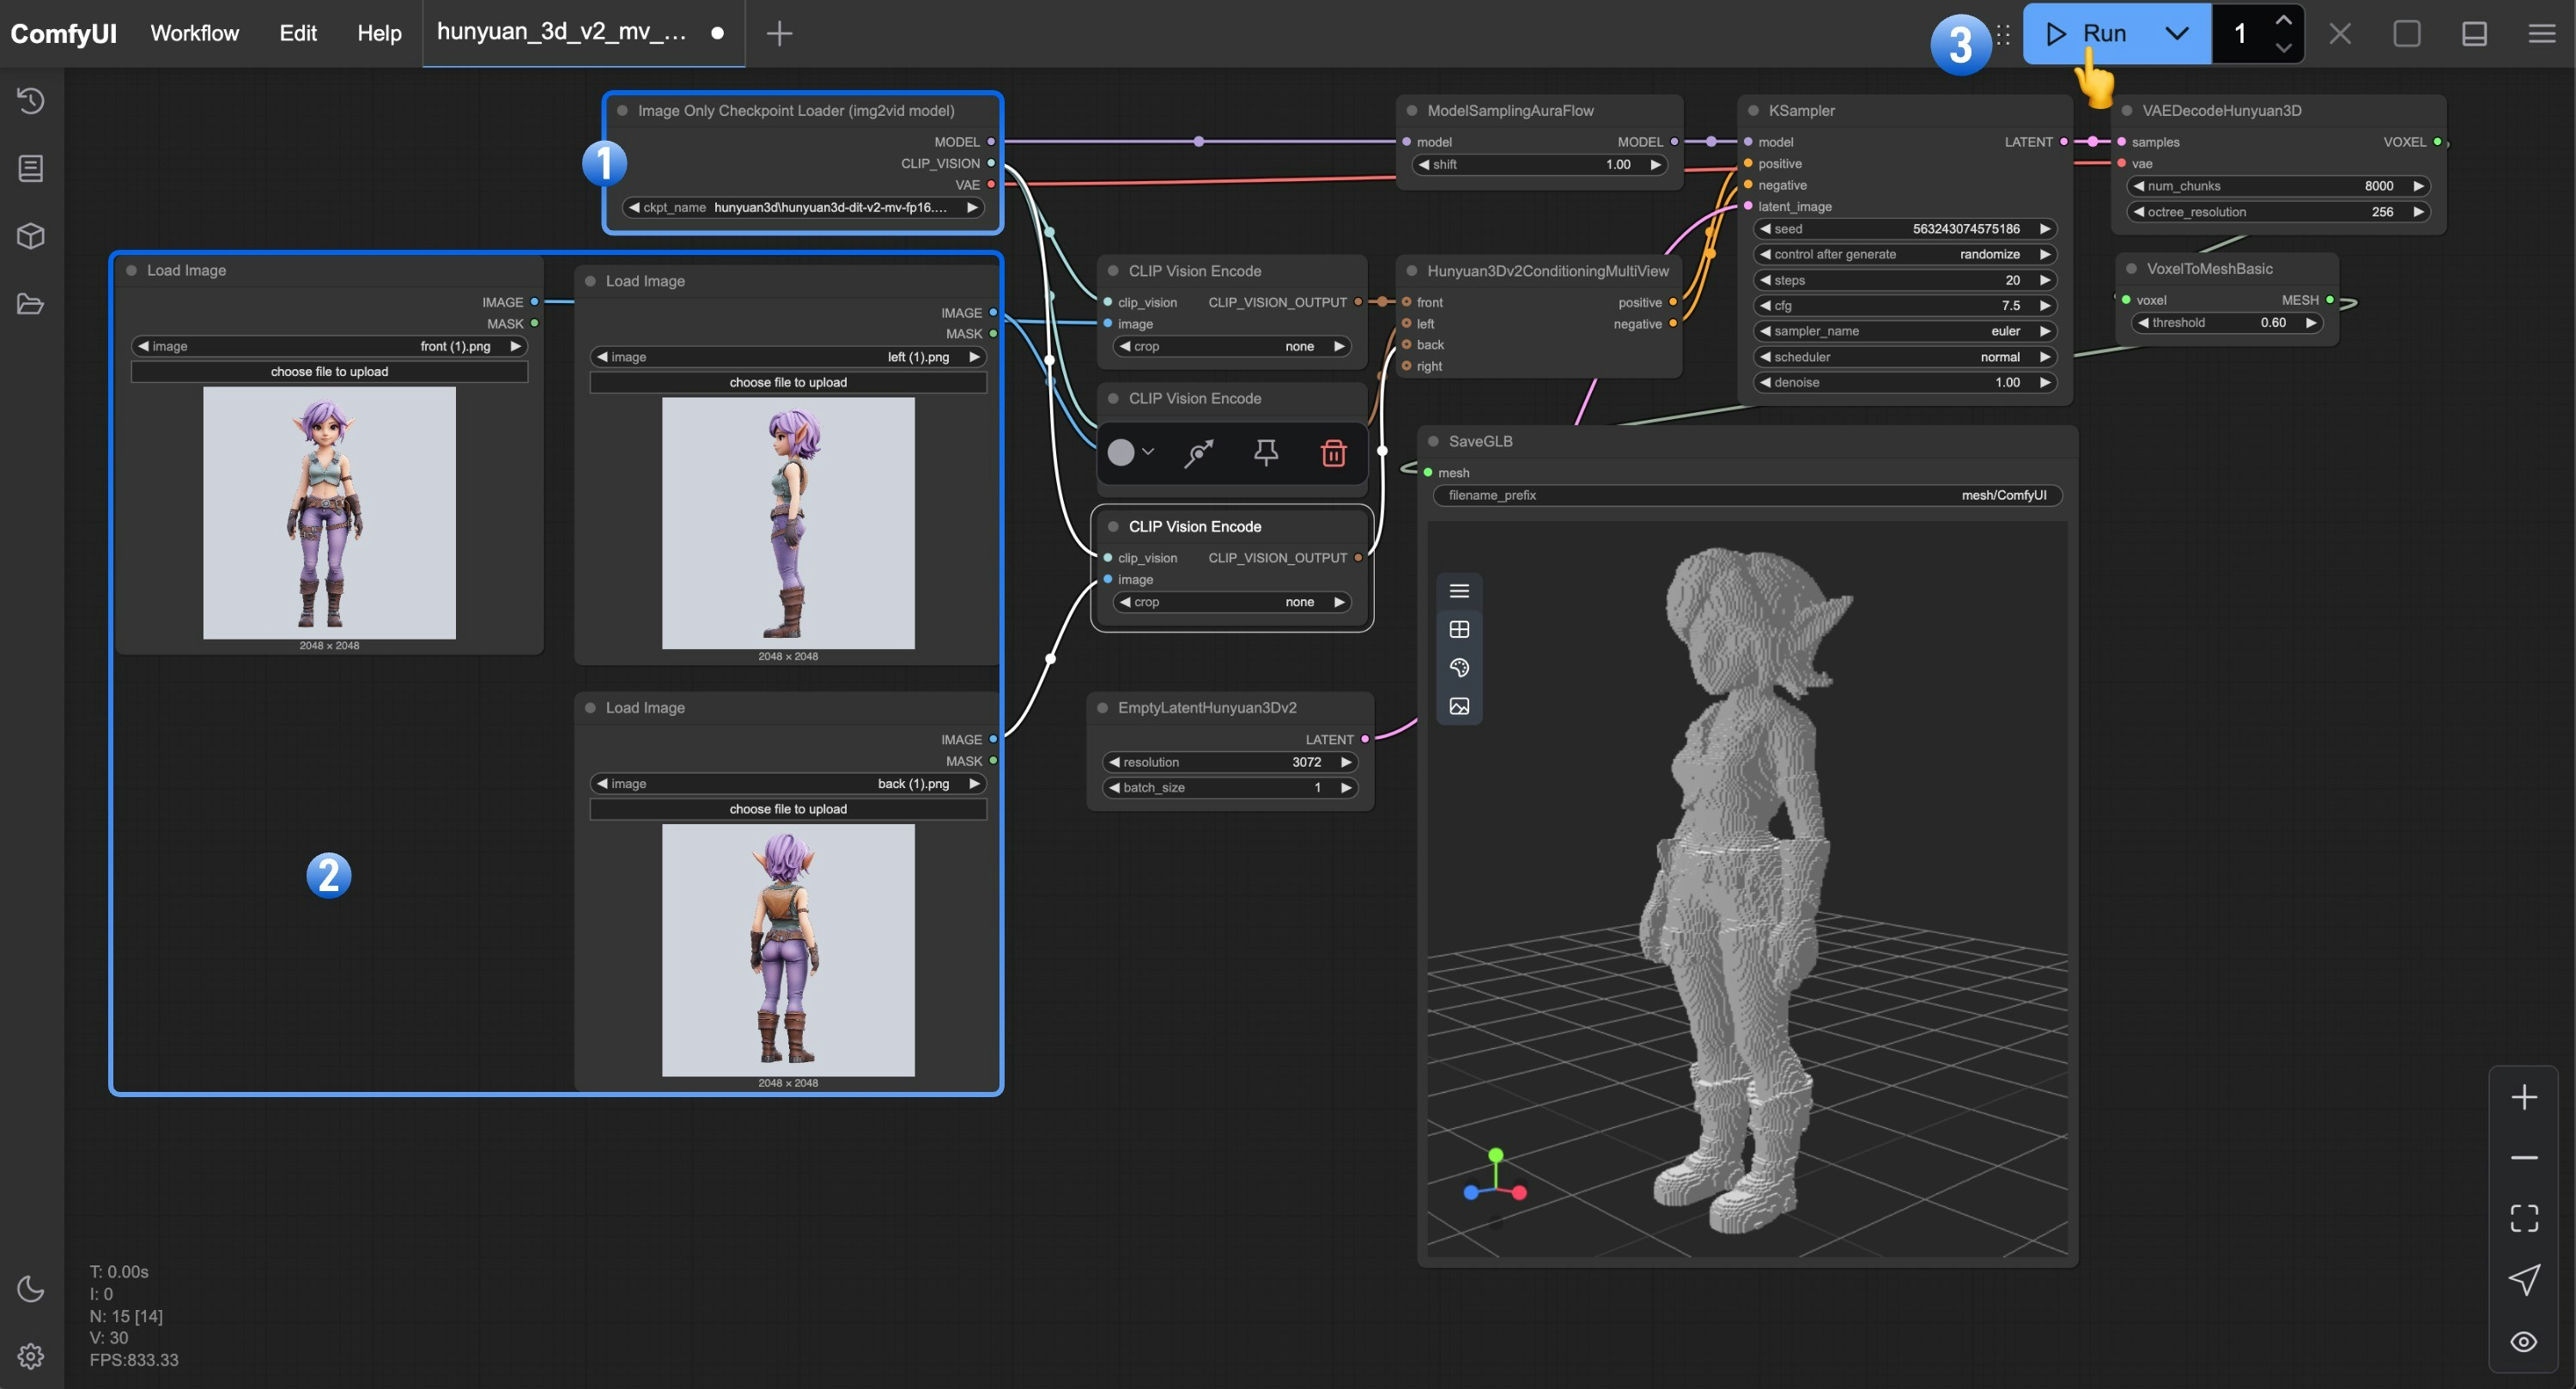Edit the filename_prefix field in SaveGLB
The image size is (2576, 1389).
pos(1747,495)
